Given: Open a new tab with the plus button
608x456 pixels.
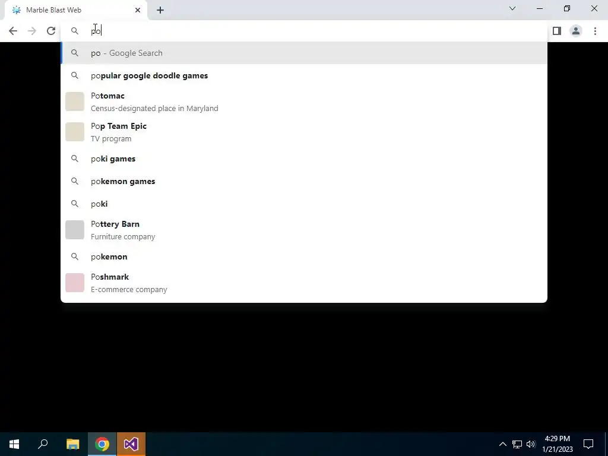Looking at the screenshot, I should click(x=160, y=10).
